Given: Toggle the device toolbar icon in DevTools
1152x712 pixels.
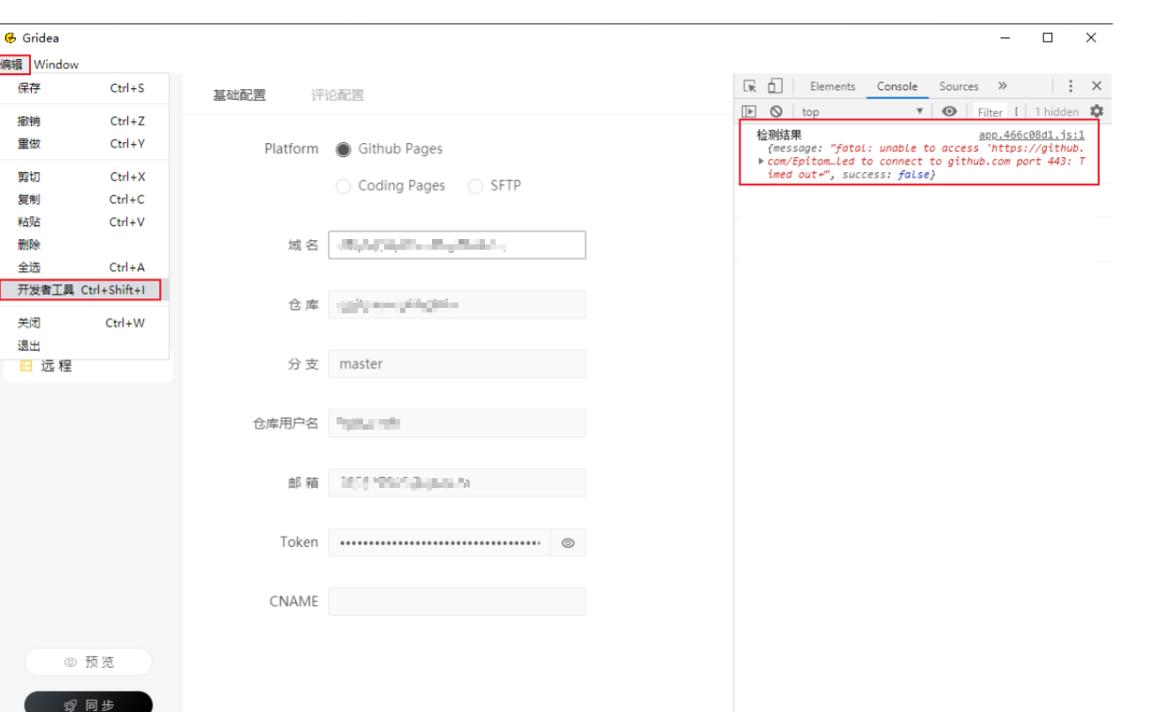Looking at the screenshot, I should tap(775, 86).
